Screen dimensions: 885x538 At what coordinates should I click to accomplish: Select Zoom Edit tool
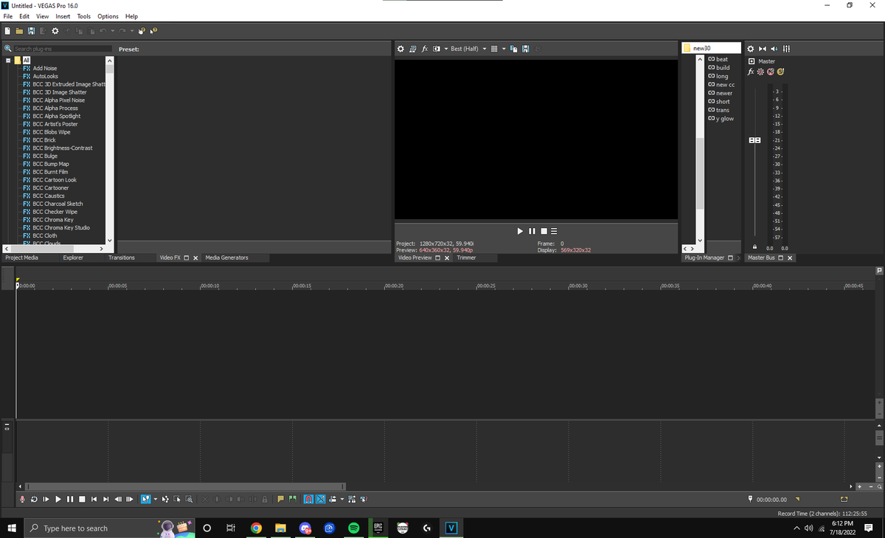pyautogui.click(x=189, y=500)
